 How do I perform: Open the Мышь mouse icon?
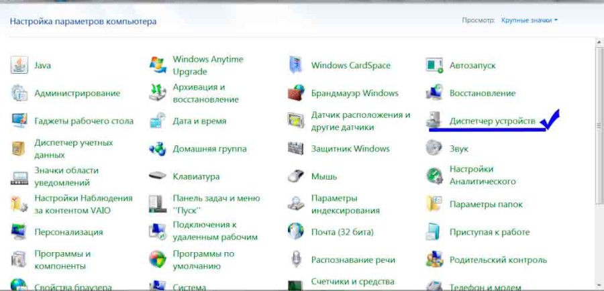point(296,176)
